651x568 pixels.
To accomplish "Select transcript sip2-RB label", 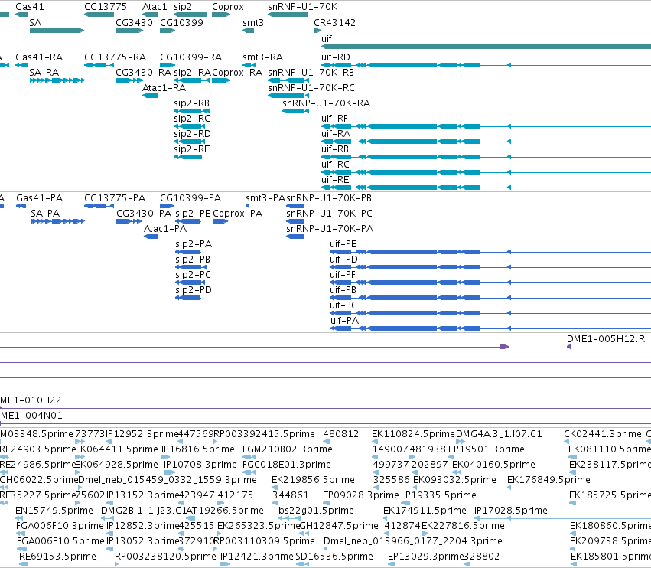I will [191, 103].
